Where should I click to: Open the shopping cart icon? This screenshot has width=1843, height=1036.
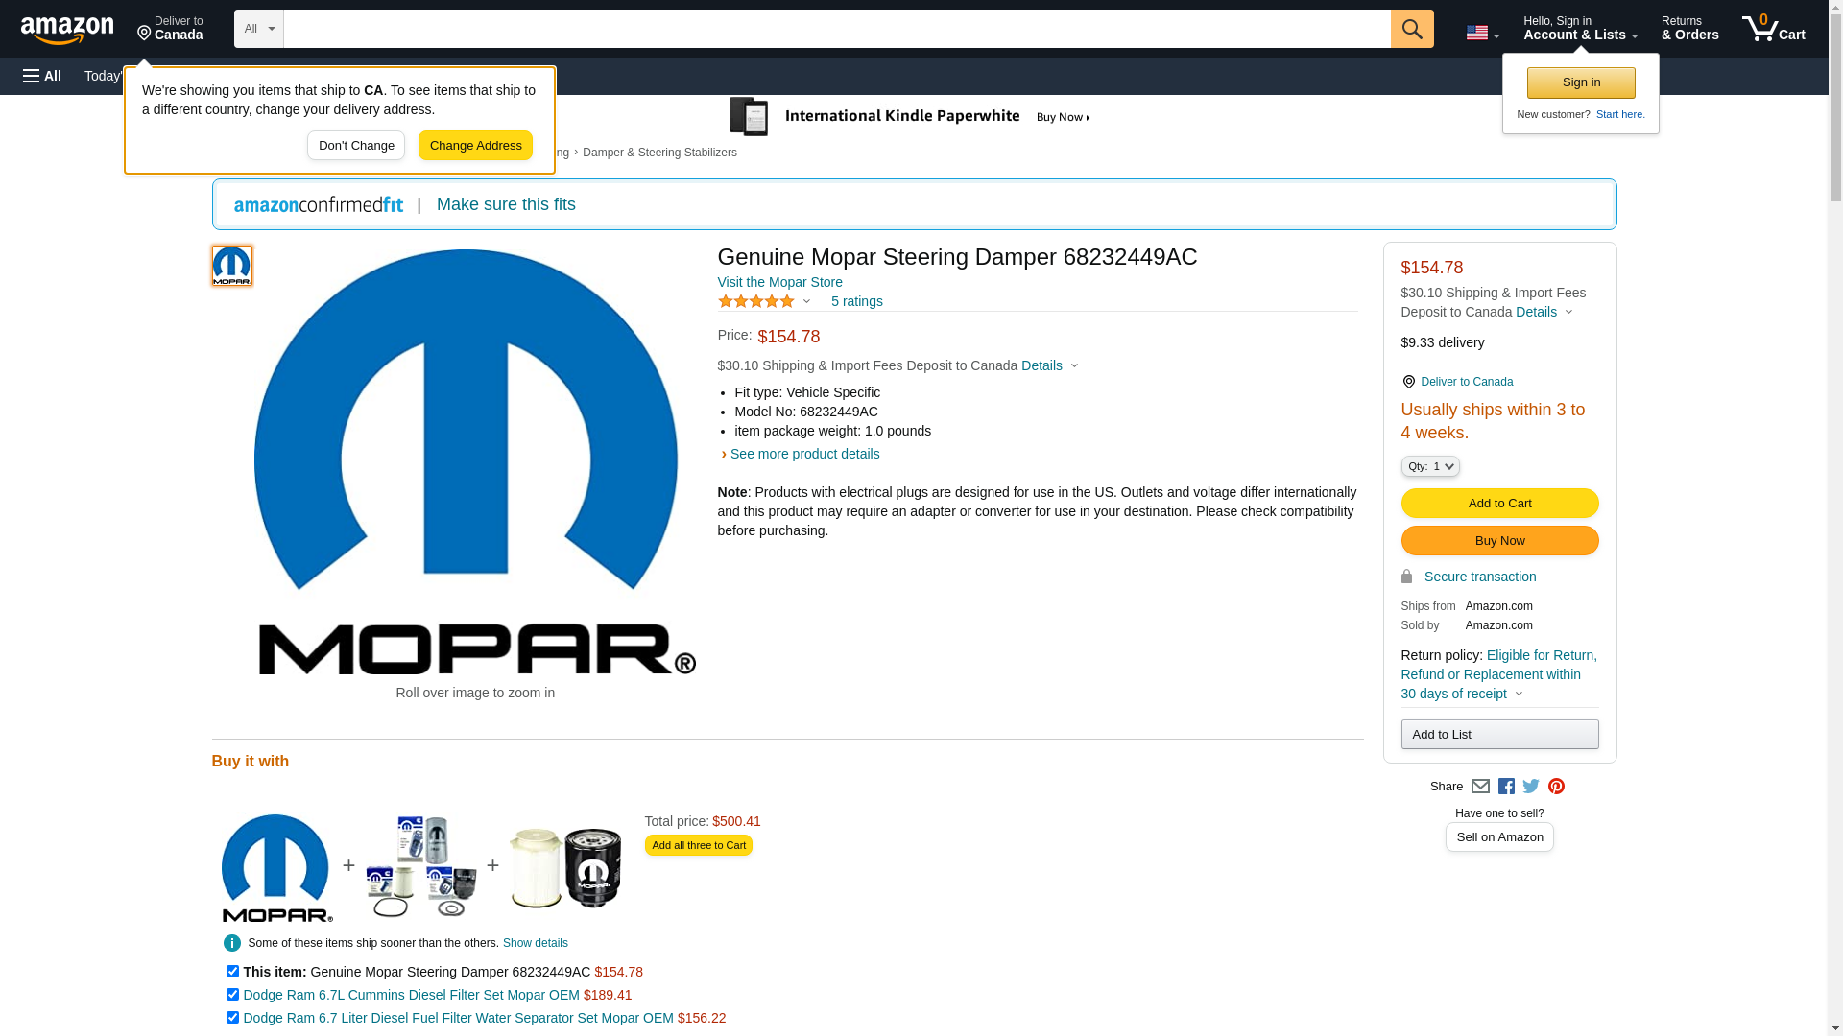[x=1773, y=29]
